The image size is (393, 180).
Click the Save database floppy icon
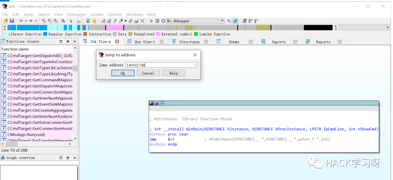(x=12, y=21)
